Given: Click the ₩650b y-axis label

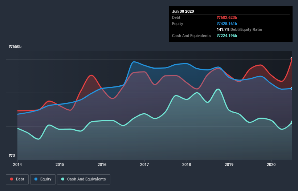Looking at the screenshot, I should point(15,46).
